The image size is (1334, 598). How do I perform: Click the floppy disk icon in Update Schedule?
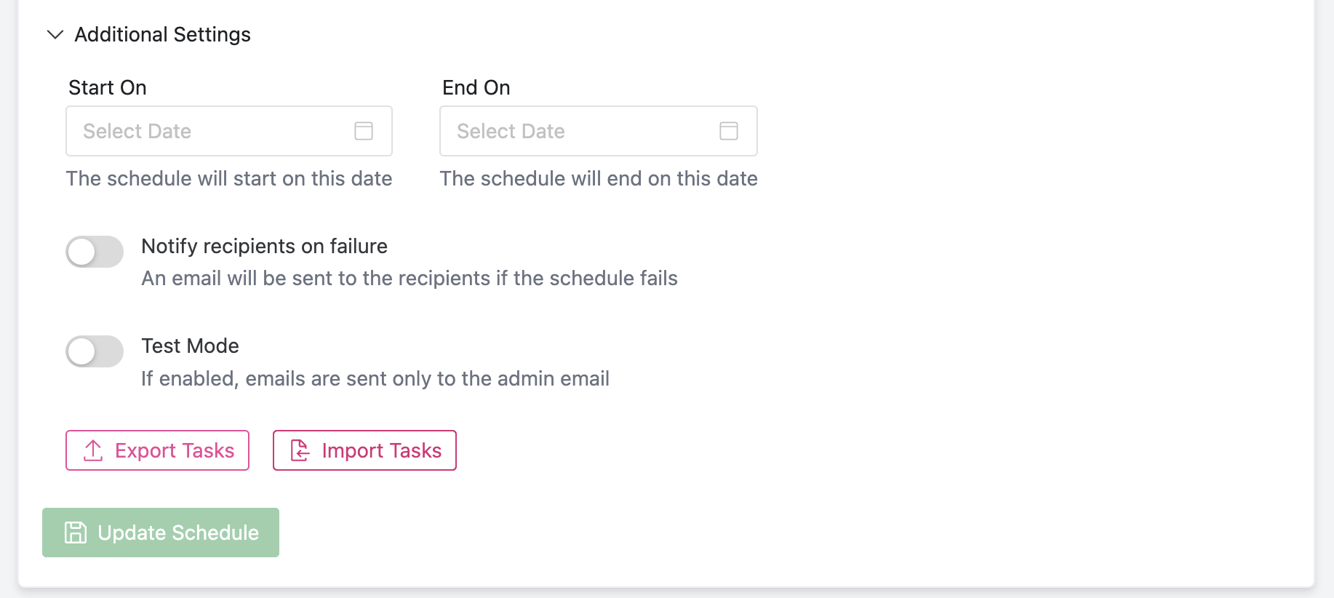point(76,533)
